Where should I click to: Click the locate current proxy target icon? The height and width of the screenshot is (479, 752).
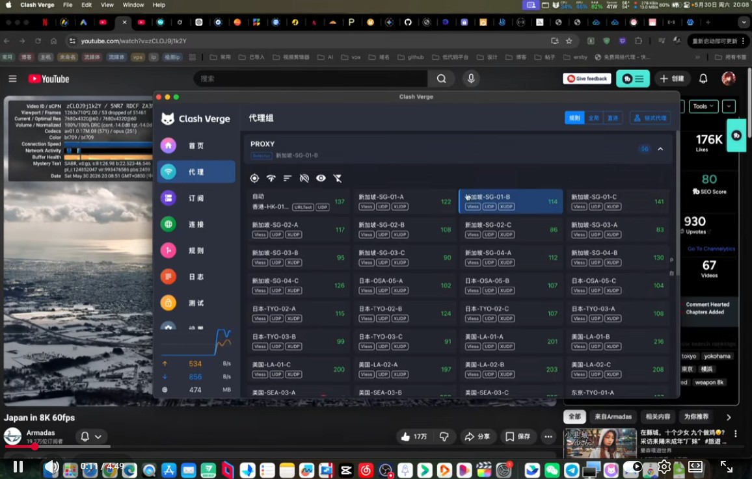coord(254,178)
